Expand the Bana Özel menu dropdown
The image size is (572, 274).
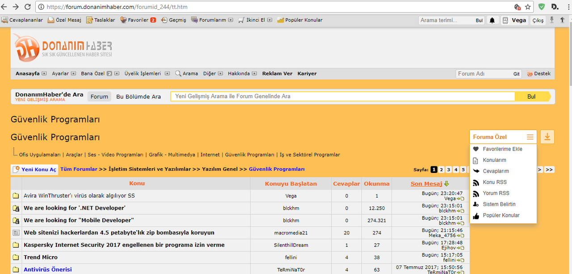[117, 74]
